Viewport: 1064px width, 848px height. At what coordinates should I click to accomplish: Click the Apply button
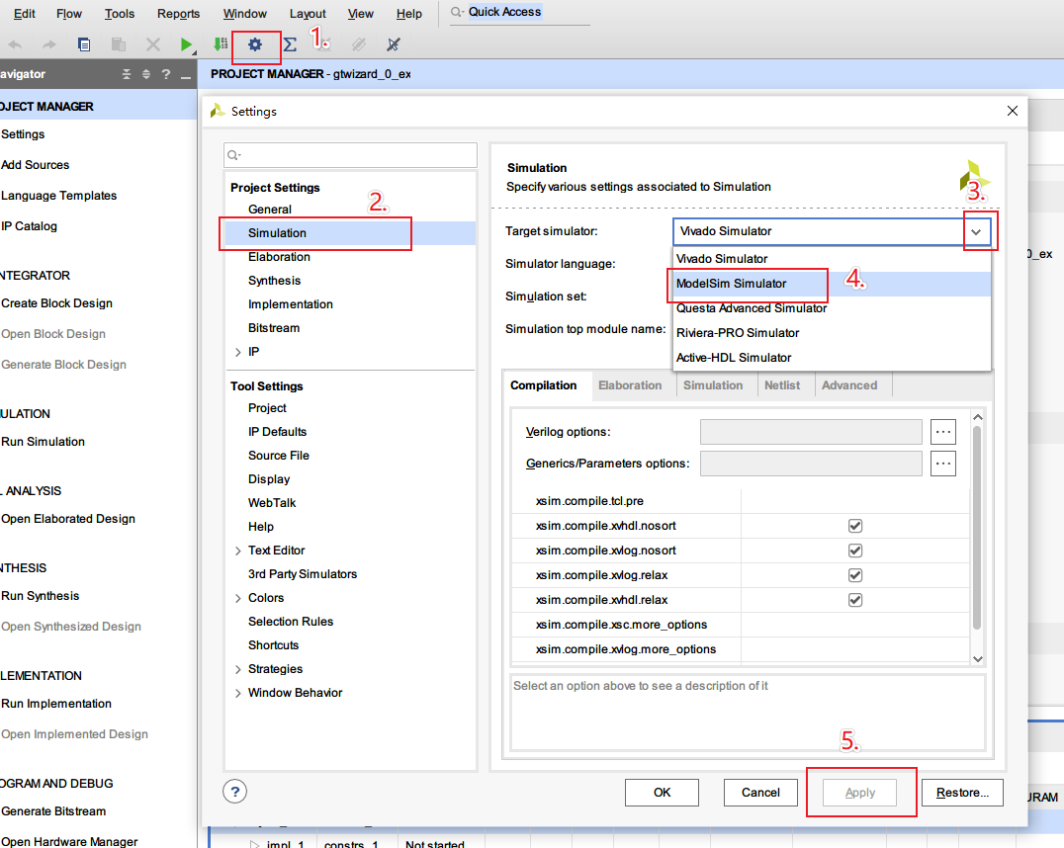click(859, 793)
